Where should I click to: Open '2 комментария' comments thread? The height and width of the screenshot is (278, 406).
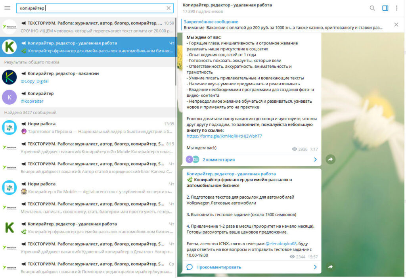click(x=218, y=159)
